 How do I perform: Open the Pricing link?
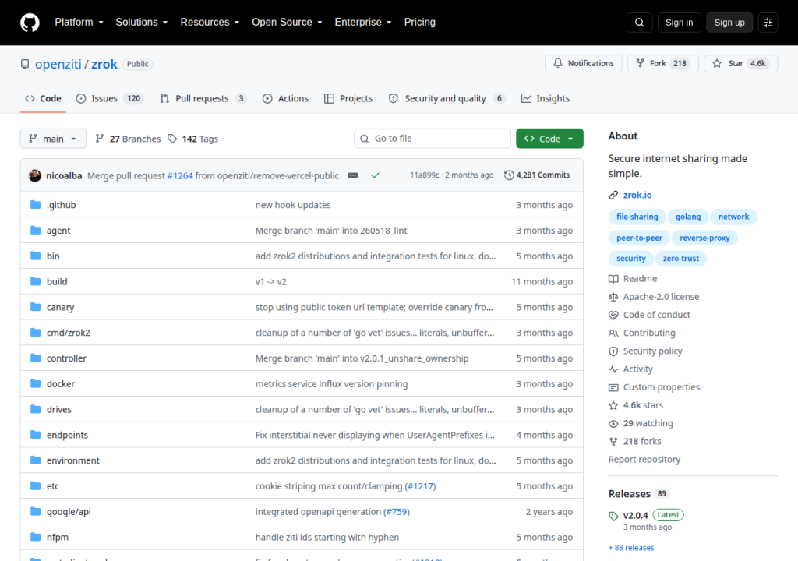click(x=420, y=23)
